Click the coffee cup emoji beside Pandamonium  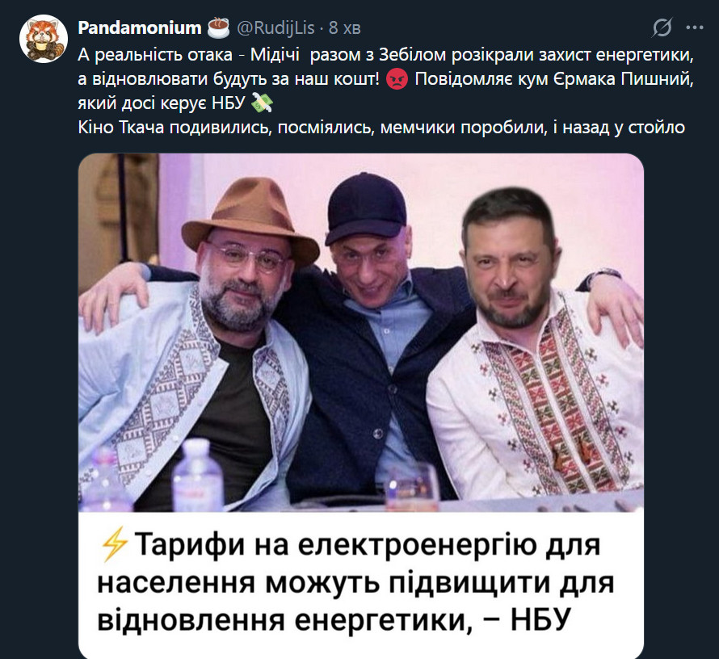click(218, 27)
